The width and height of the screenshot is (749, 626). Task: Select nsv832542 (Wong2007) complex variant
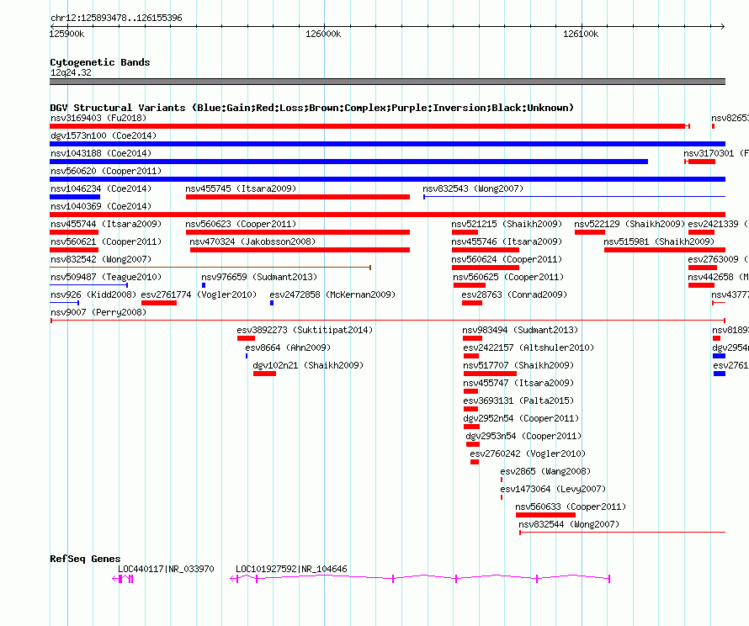pos(101,259)
